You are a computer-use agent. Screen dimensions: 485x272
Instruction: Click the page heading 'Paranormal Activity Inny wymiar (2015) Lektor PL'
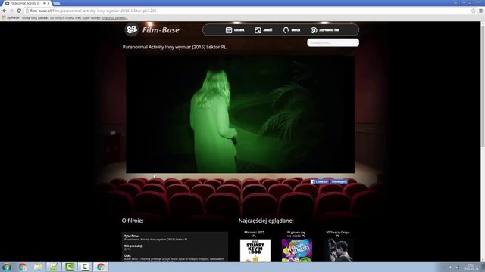[x=174, y=47]
